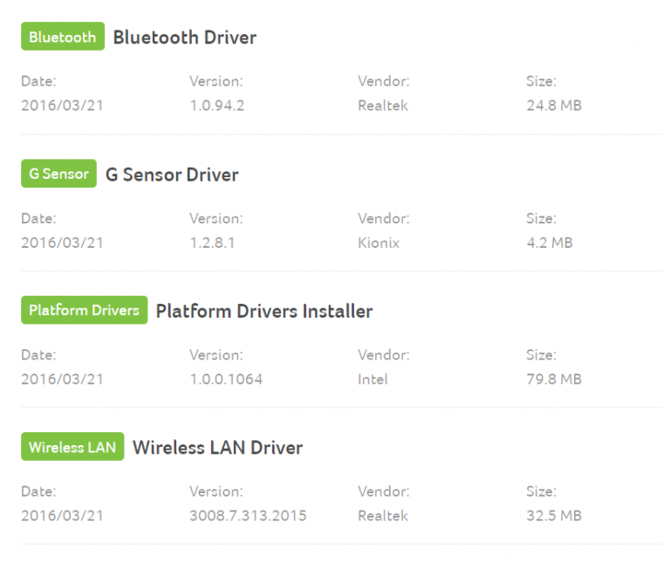Image resolution: width=670 pixels, height=563 pixels.
Task: Open the Wireless LAN Driver heading
Action: 217,448
